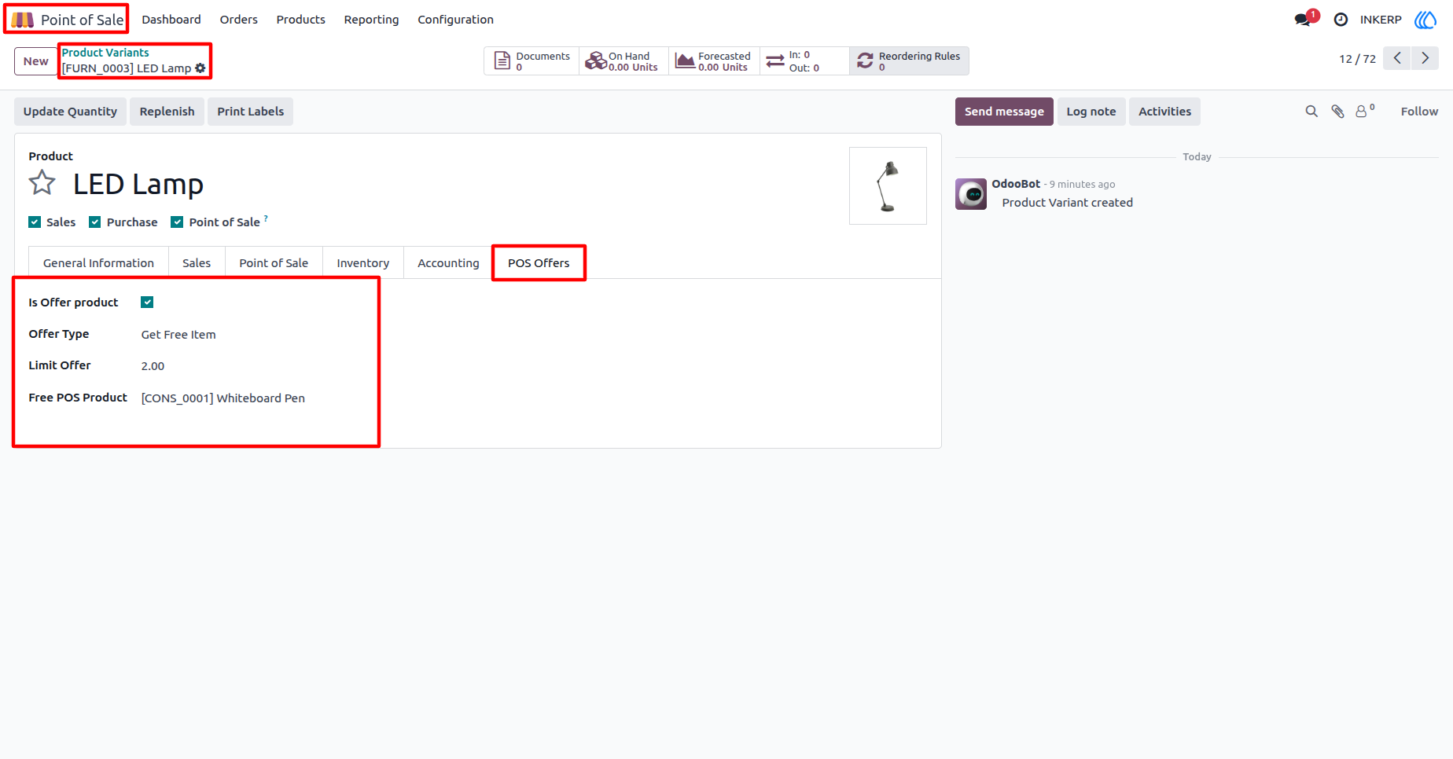This screenshot has width=1453, height=759.
Task: View On Hand units stock
Action: tap(624, 61)
